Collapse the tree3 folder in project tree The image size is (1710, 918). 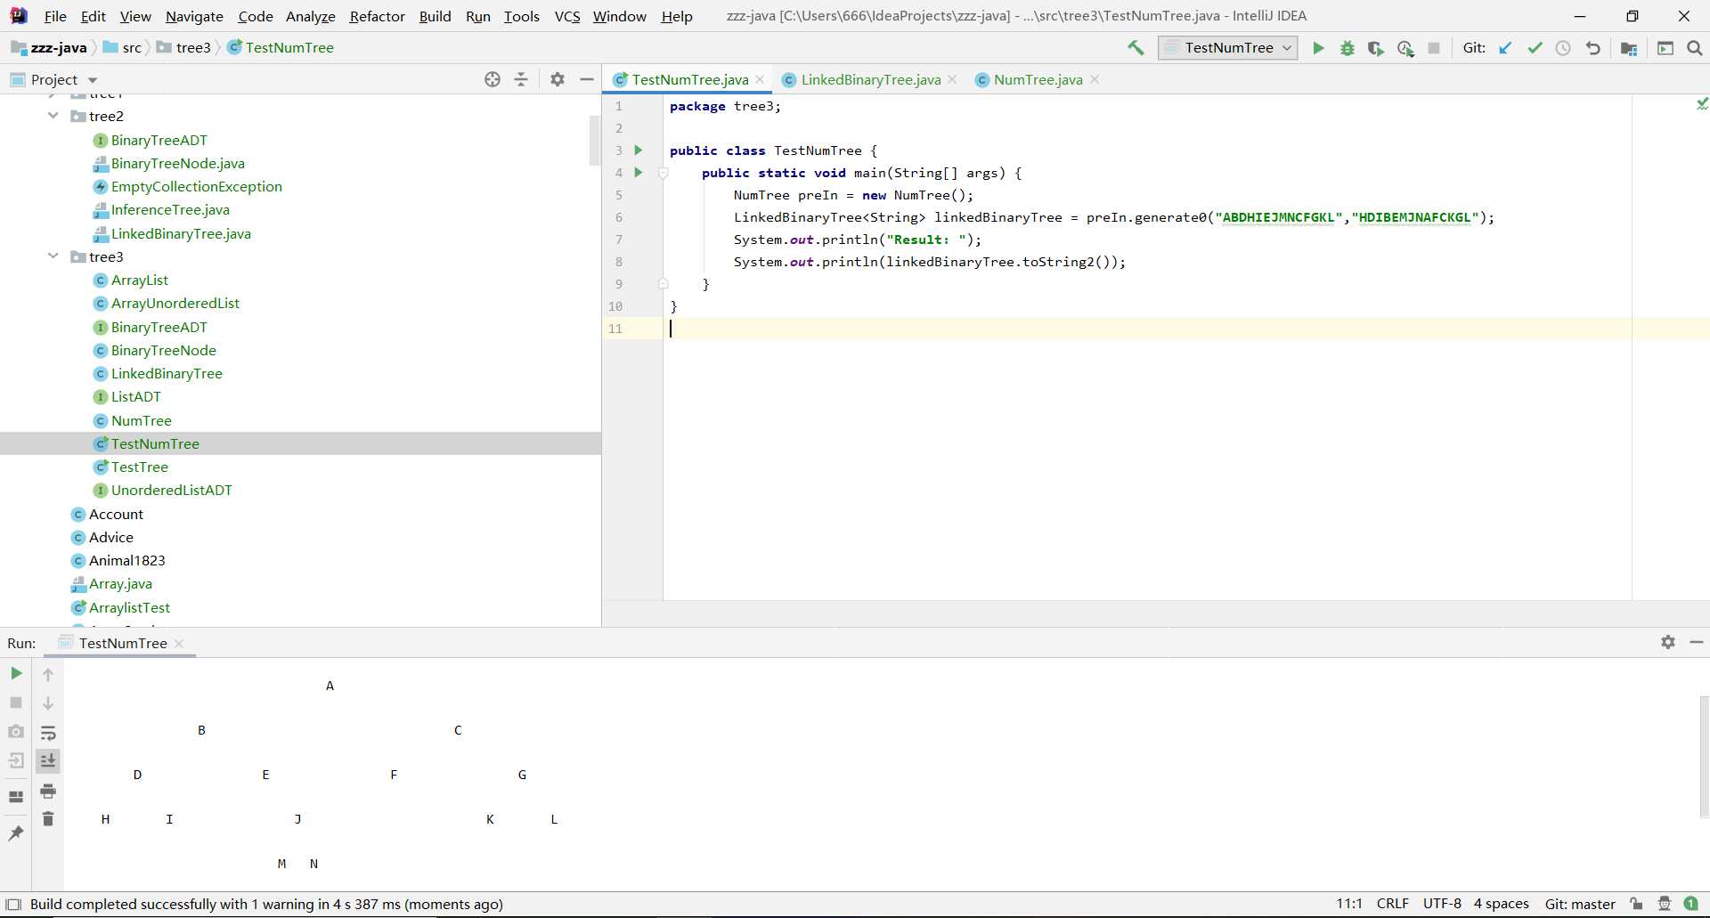pyautogui.click(x=53, y=256)
